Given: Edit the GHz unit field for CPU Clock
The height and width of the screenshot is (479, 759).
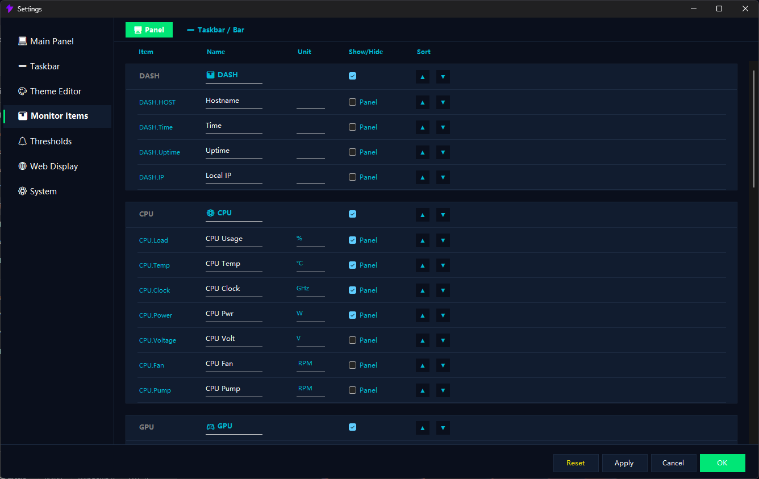Looking at the screenshot, I should [311, 289].
